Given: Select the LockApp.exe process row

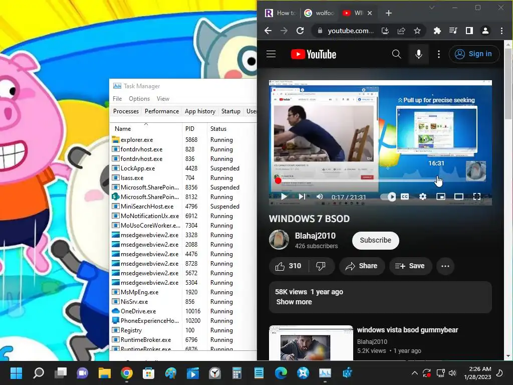Looking at the screenshot, I should point(183,168).
